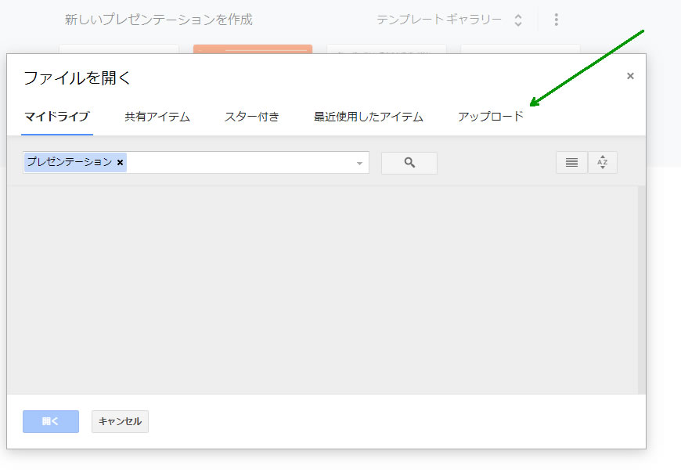This screenshot has width=681, height=476.
Task: Click the file list vertical scrollbar
Action: pos(641,290)
